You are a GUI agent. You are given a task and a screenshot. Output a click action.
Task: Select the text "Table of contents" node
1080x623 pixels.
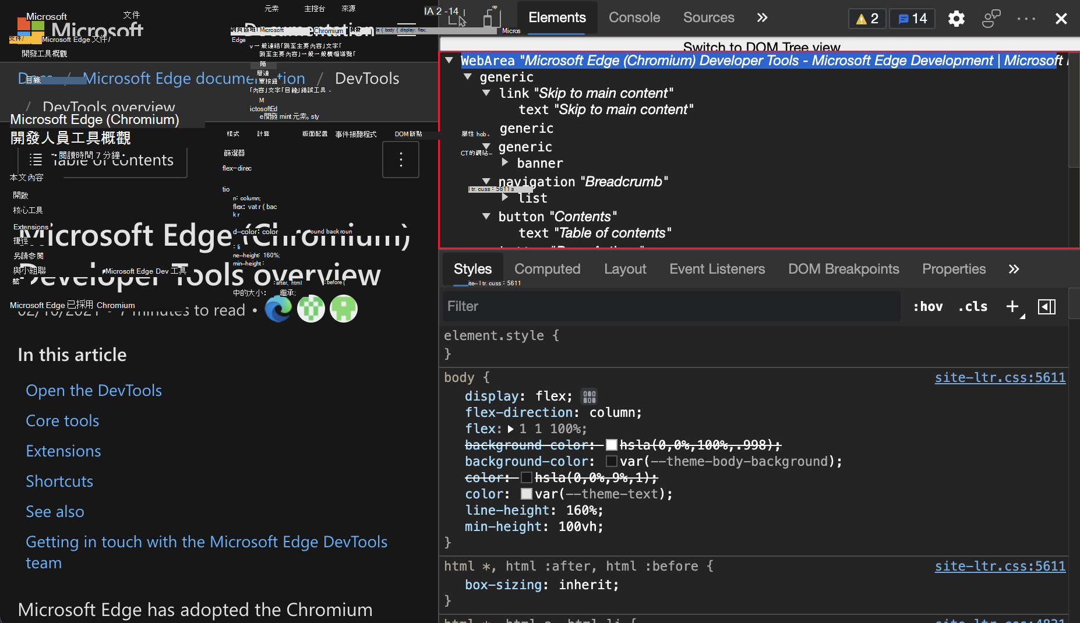click(x=595, y=233)
